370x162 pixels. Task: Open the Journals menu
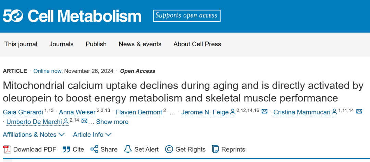(x=61, y=44)
